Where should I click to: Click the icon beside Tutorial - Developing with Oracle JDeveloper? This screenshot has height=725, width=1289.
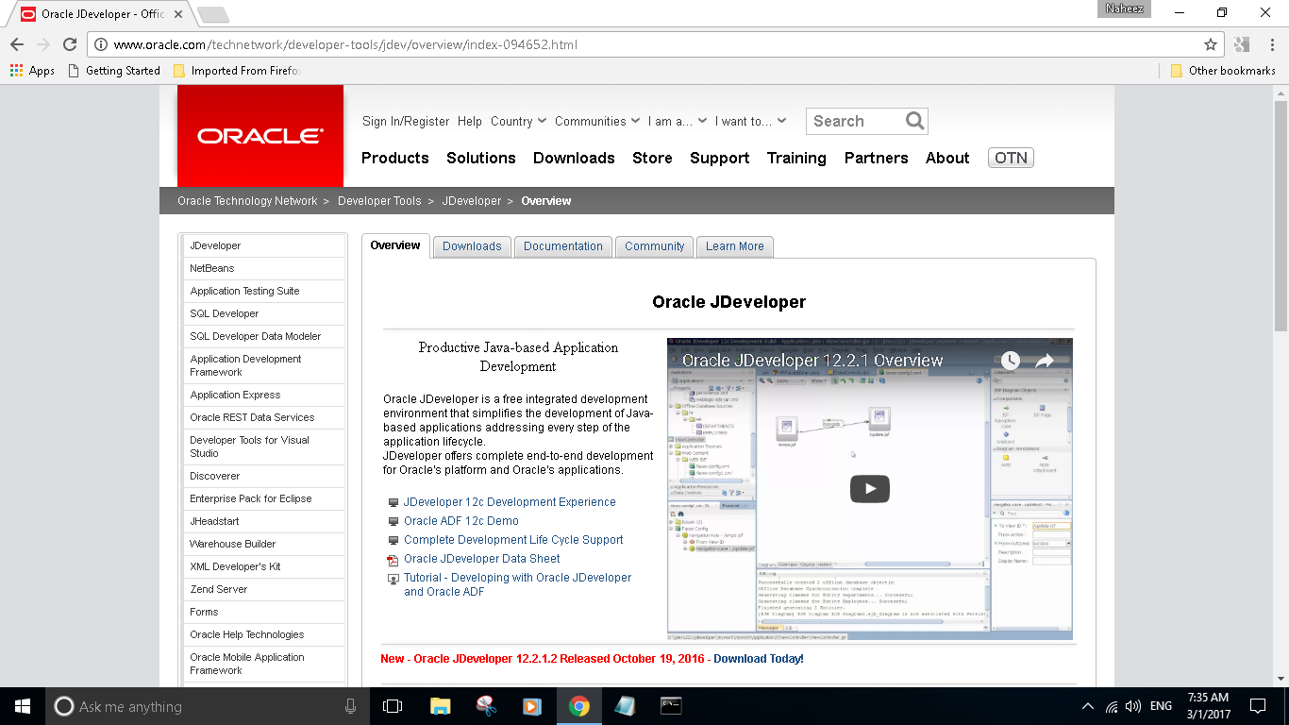(393, 579)
